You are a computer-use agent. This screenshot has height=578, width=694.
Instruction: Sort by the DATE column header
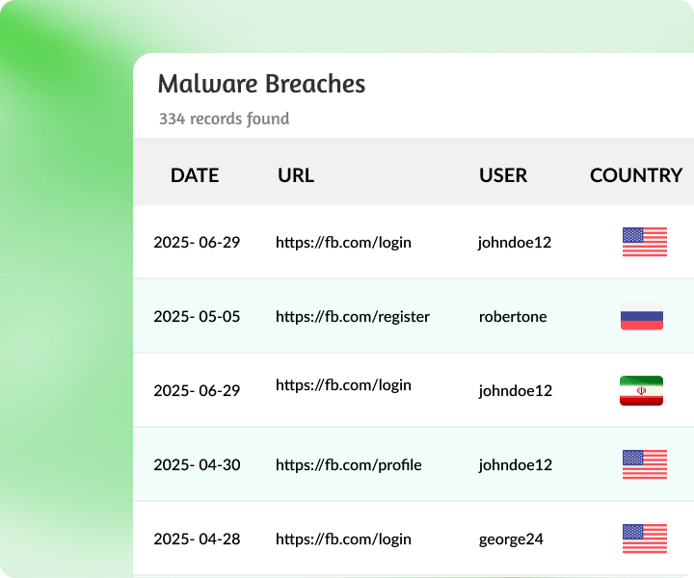coord(195,175)
